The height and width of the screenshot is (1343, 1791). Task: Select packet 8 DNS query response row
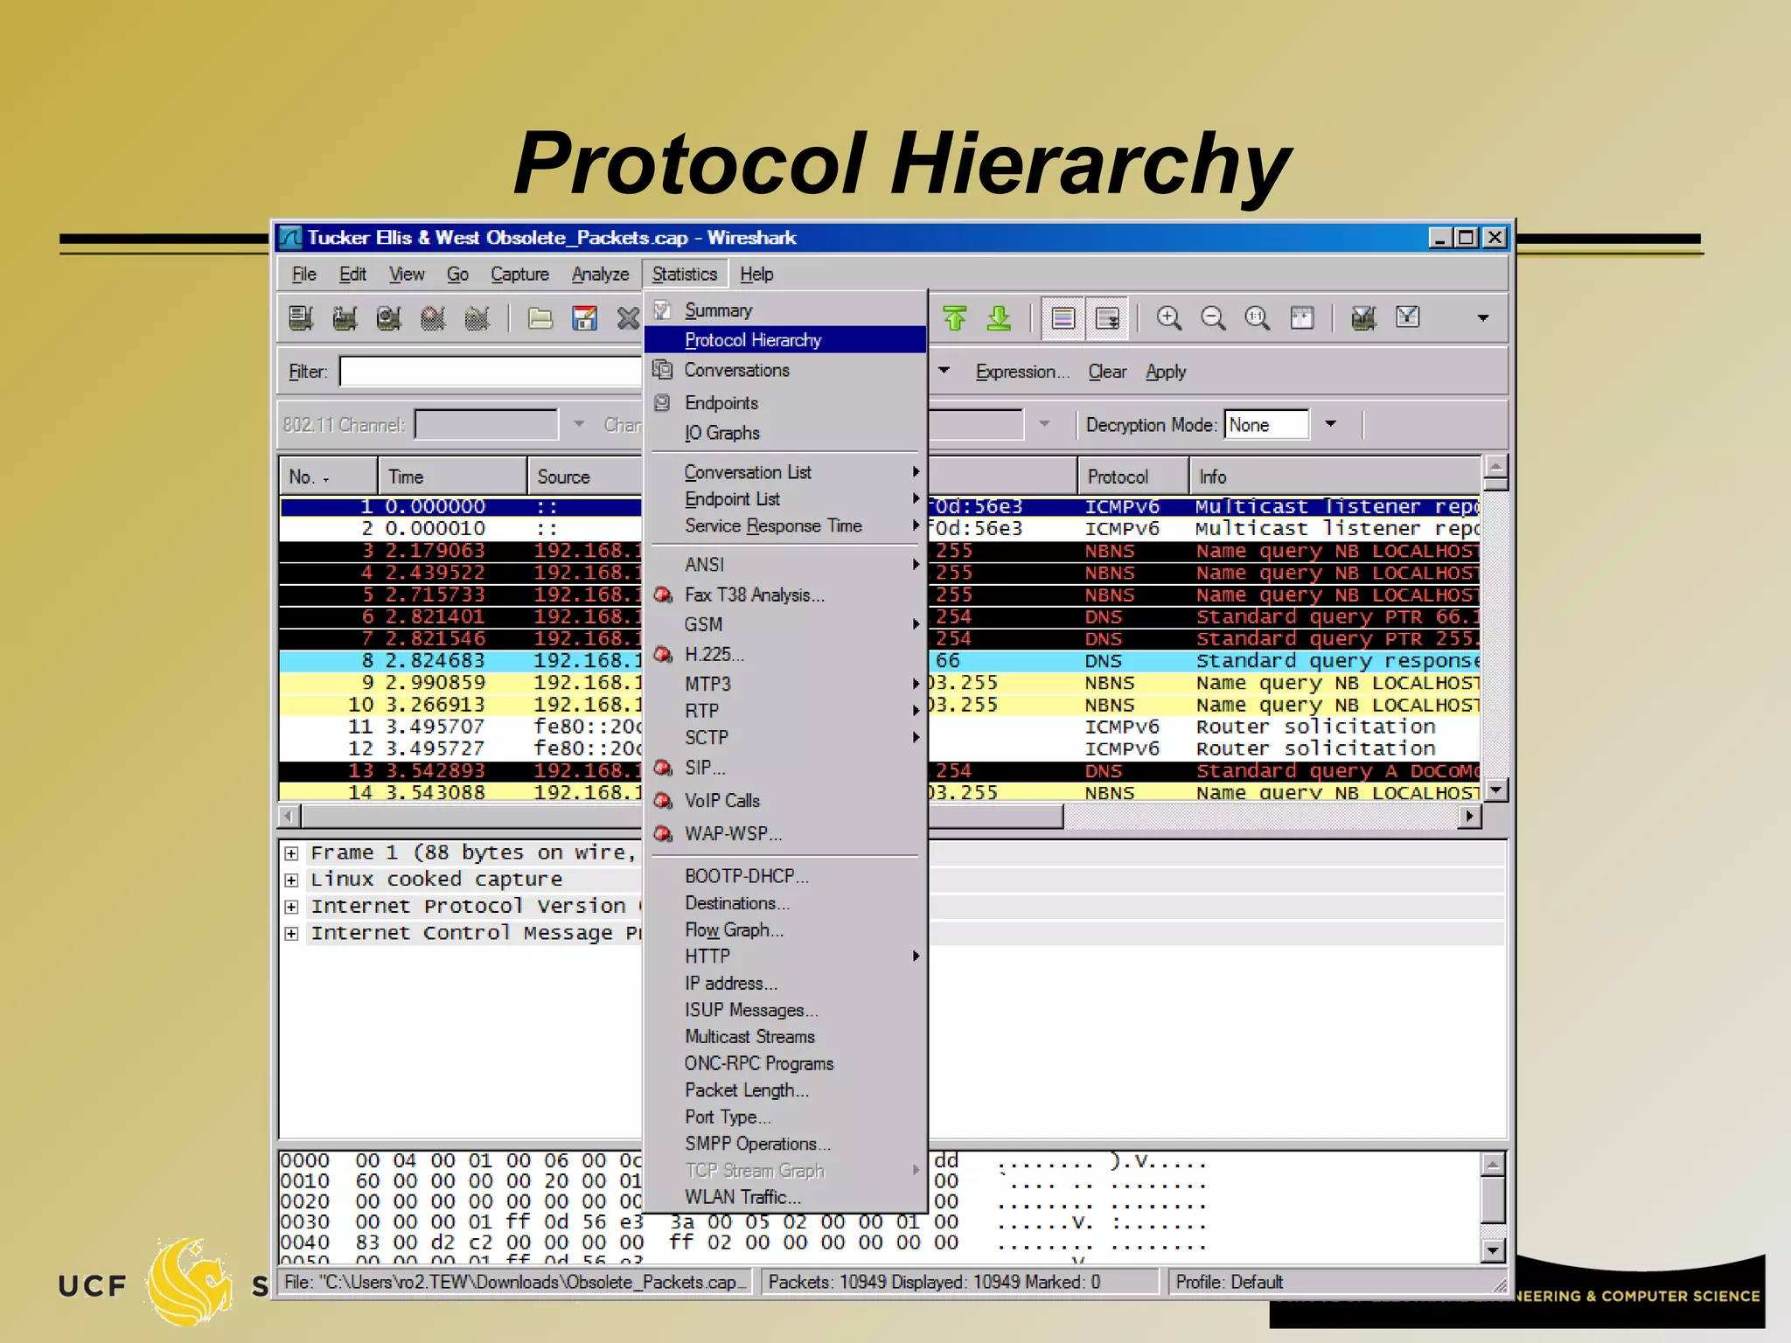point(879,661)
